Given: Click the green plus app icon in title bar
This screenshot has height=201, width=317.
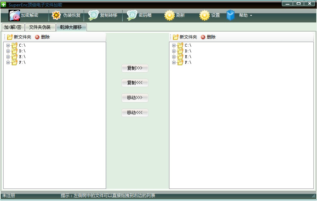Looking at the screenshot, I should (x=4, y=4).
